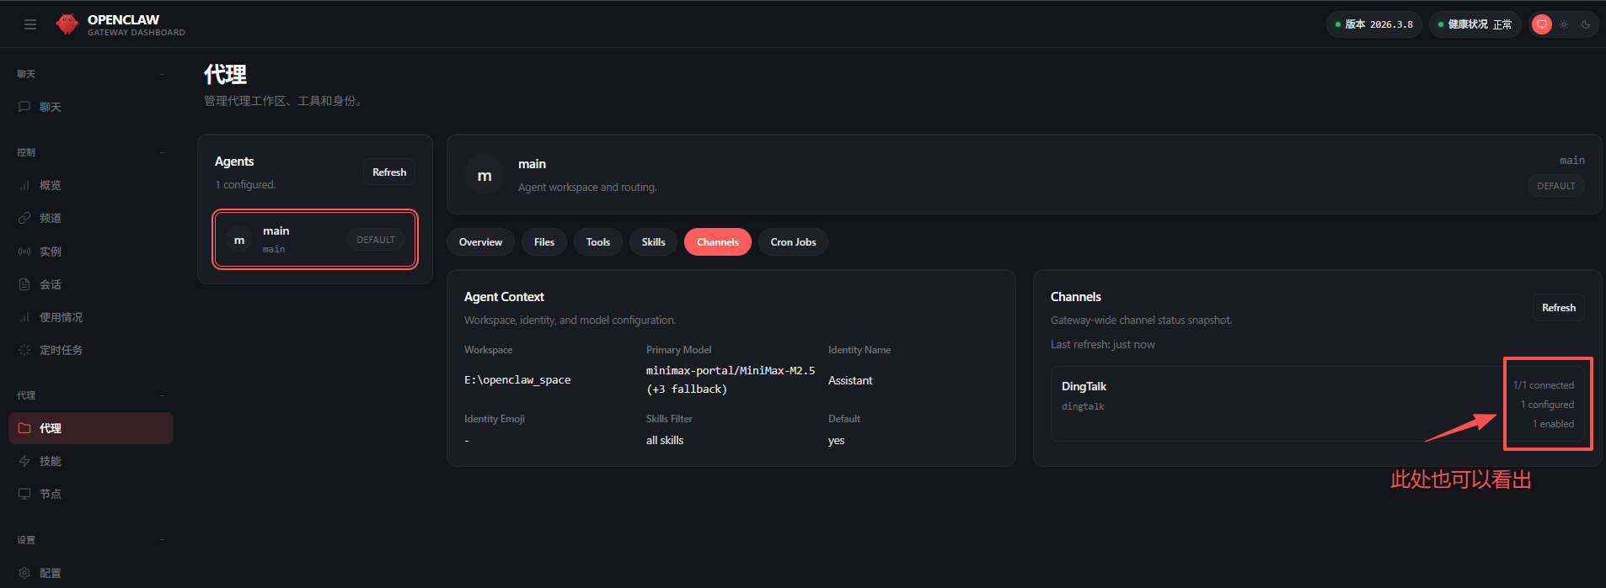Click the Identity Name value Assistant
The width and height of the screenshot is (1606, 588).
tap(850, 380)
